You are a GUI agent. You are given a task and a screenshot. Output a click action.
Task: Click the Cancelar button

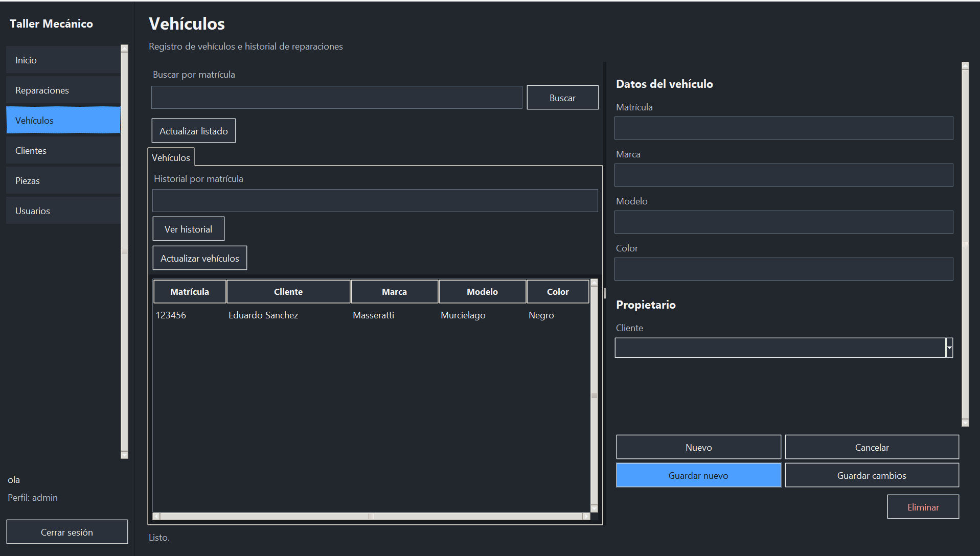[x=872, y=447]
